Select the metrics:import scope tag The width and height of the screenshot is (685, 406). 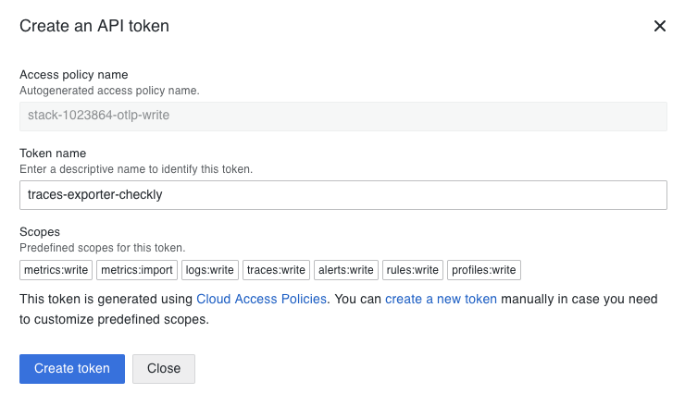136,270
